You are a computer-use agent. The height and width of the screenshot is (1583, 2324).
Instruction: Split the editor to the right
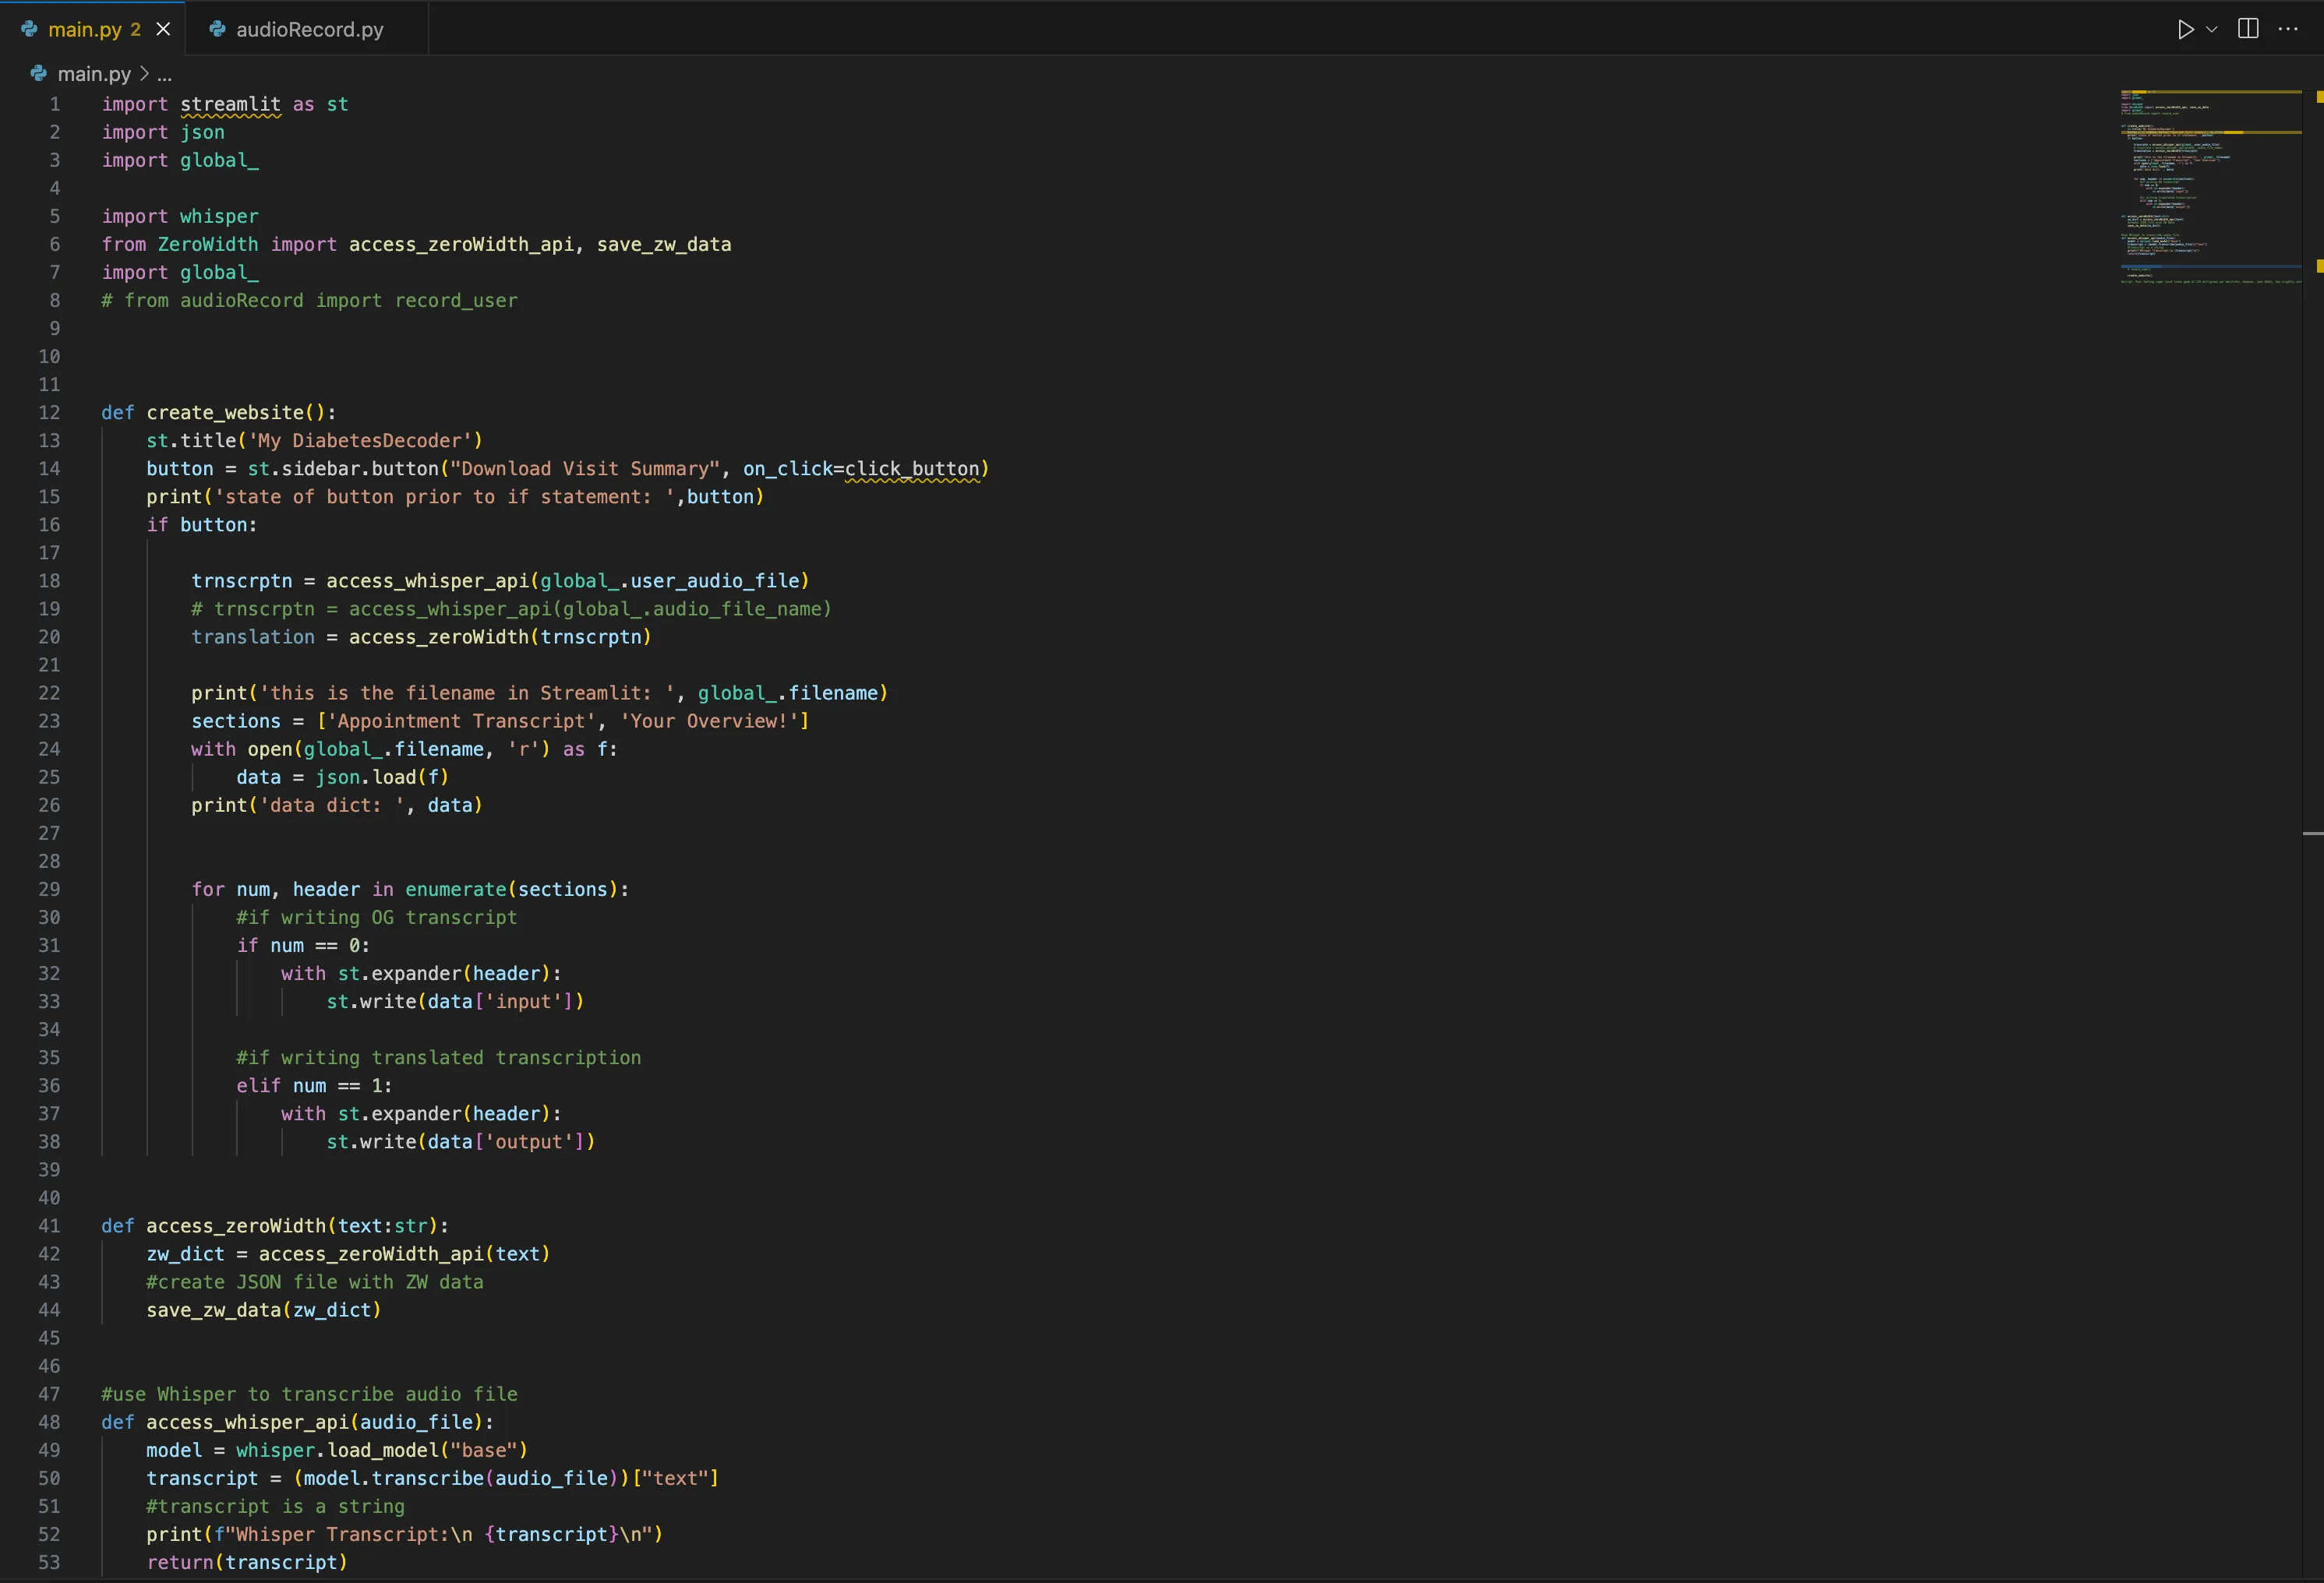tap(2248, 29)
